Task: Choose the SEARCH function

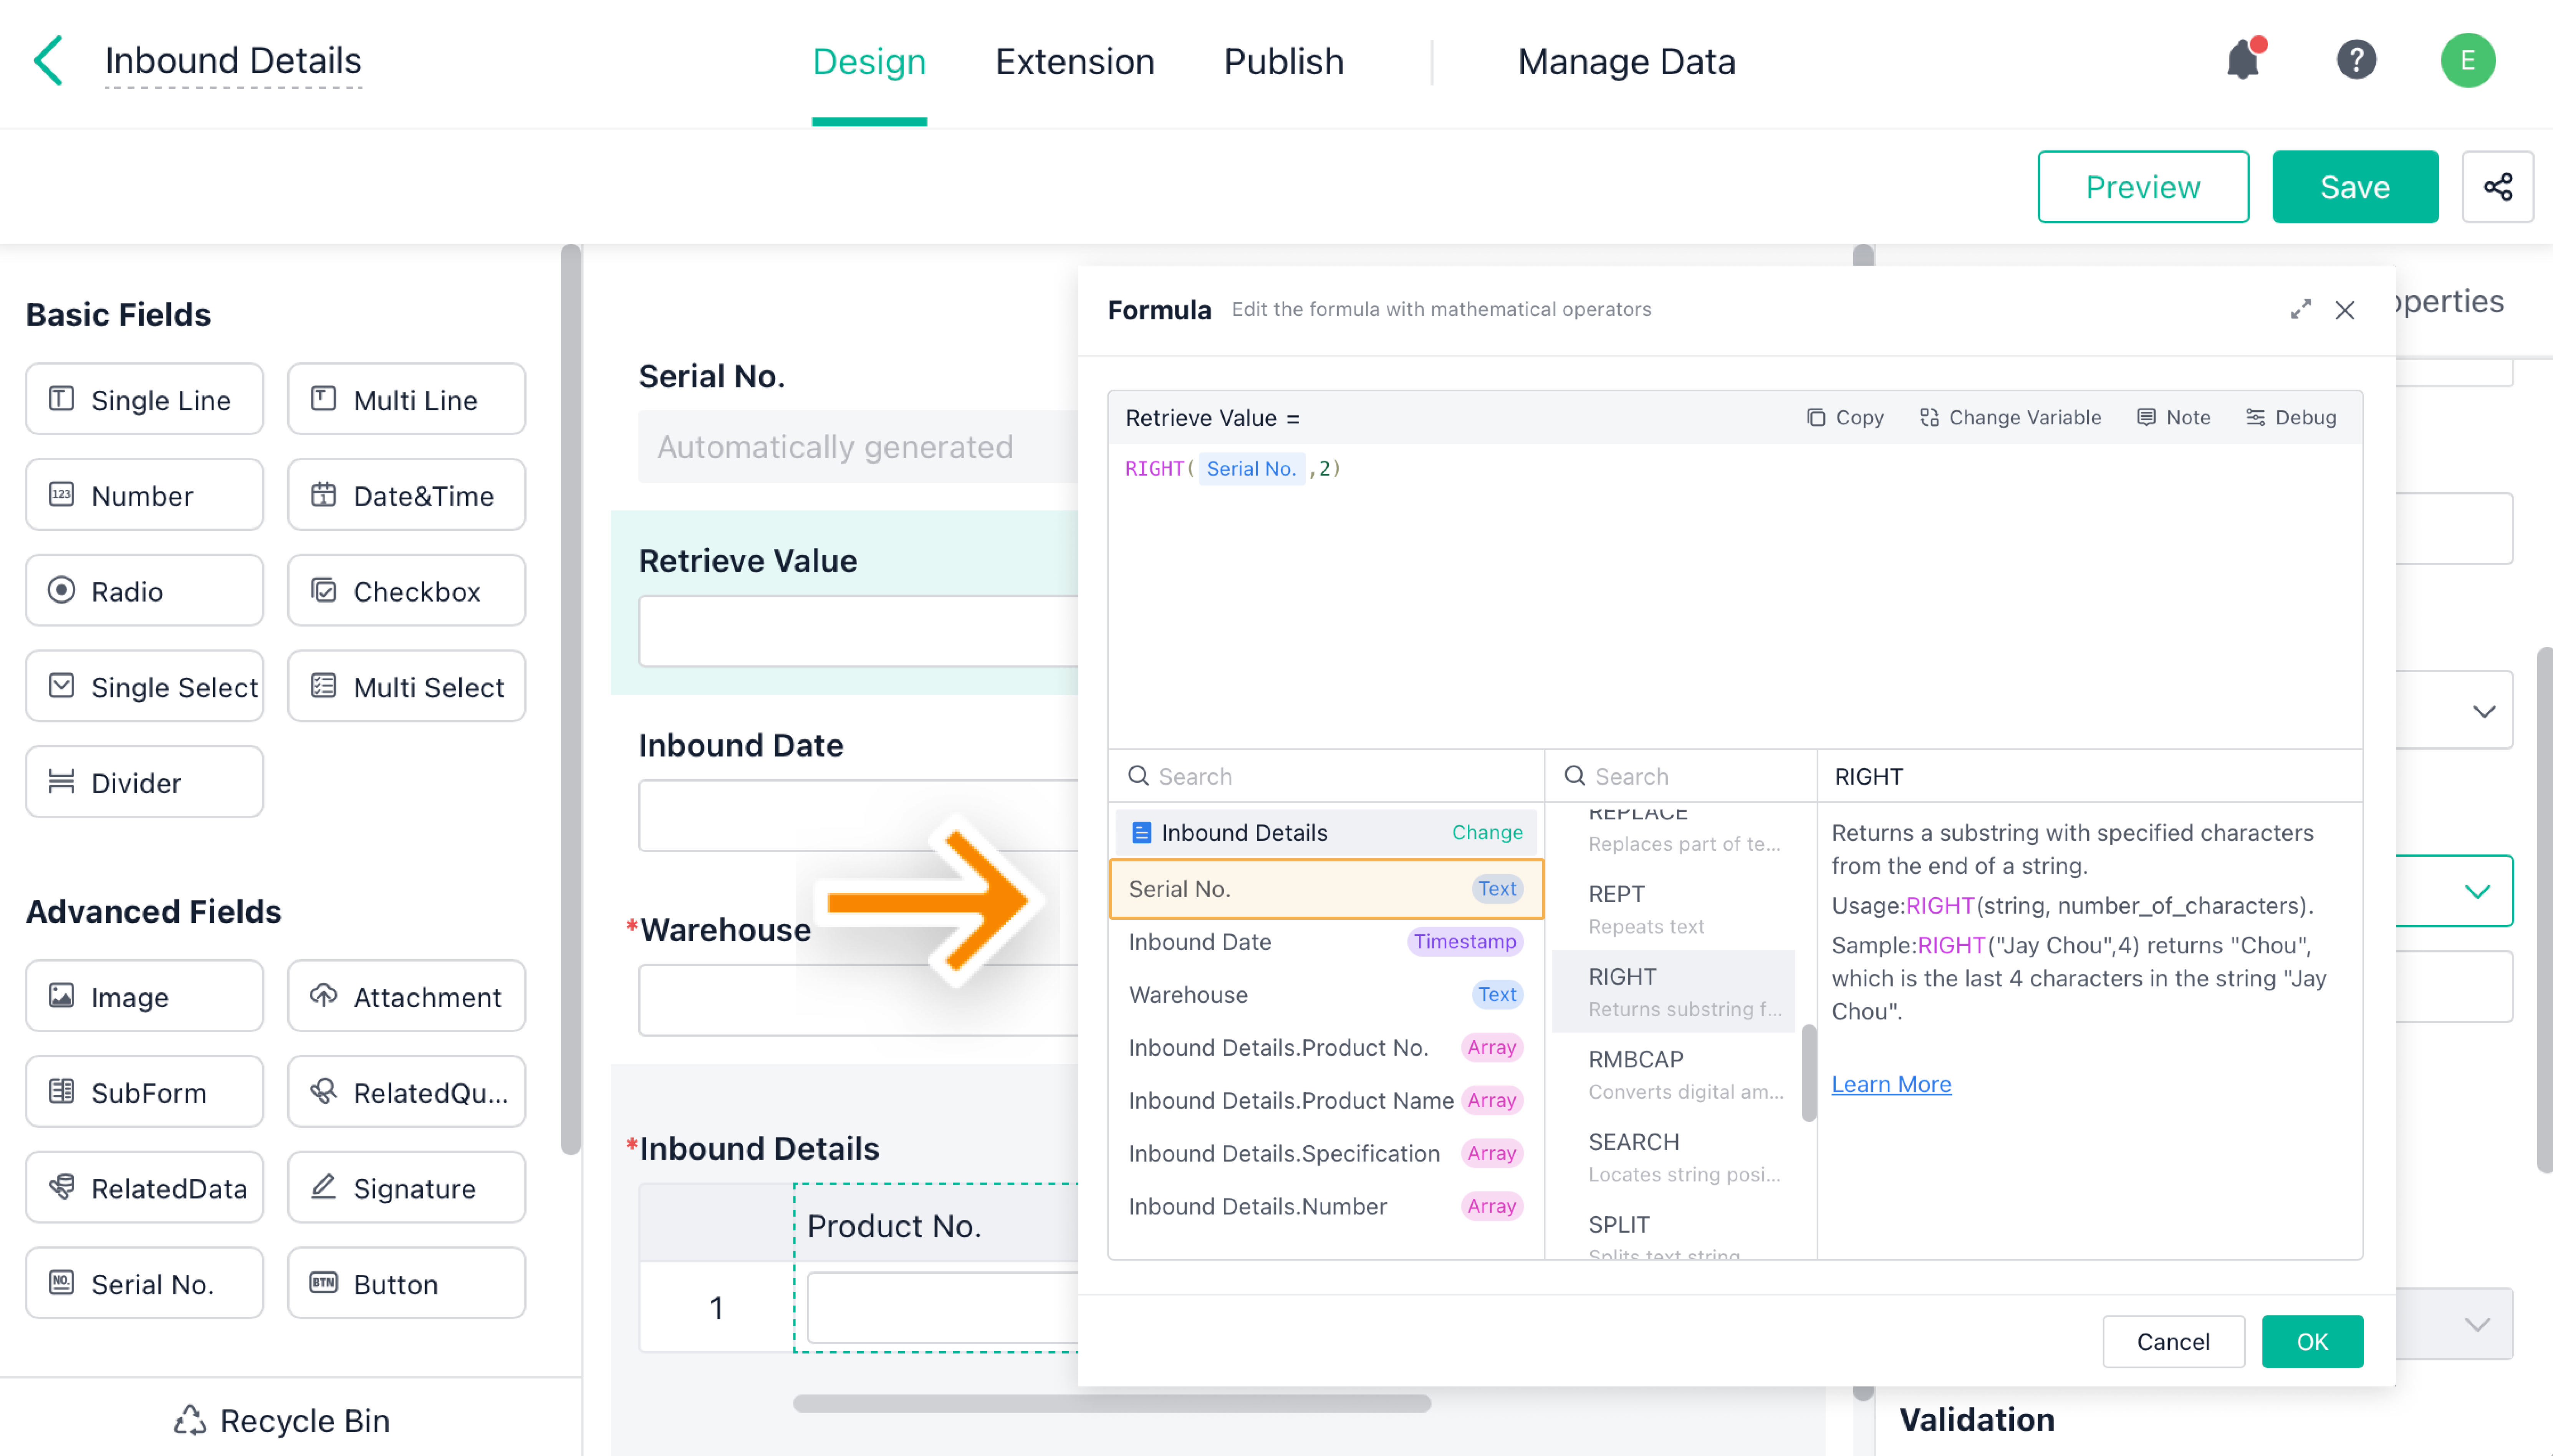Action: 1673,1157
